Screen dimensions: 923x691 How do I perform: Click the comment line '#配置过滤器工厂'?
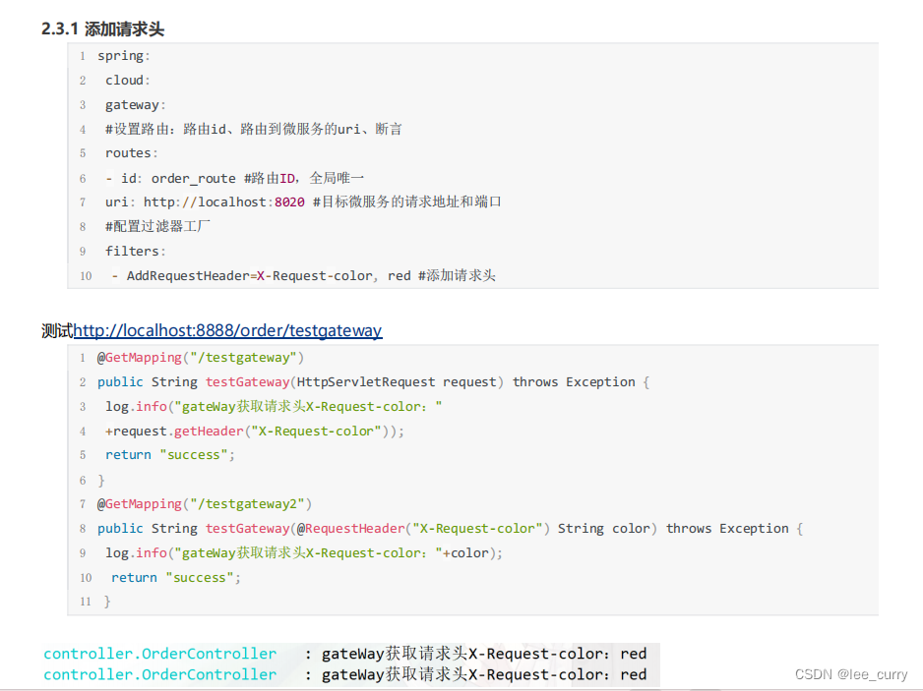pos(157,226)
